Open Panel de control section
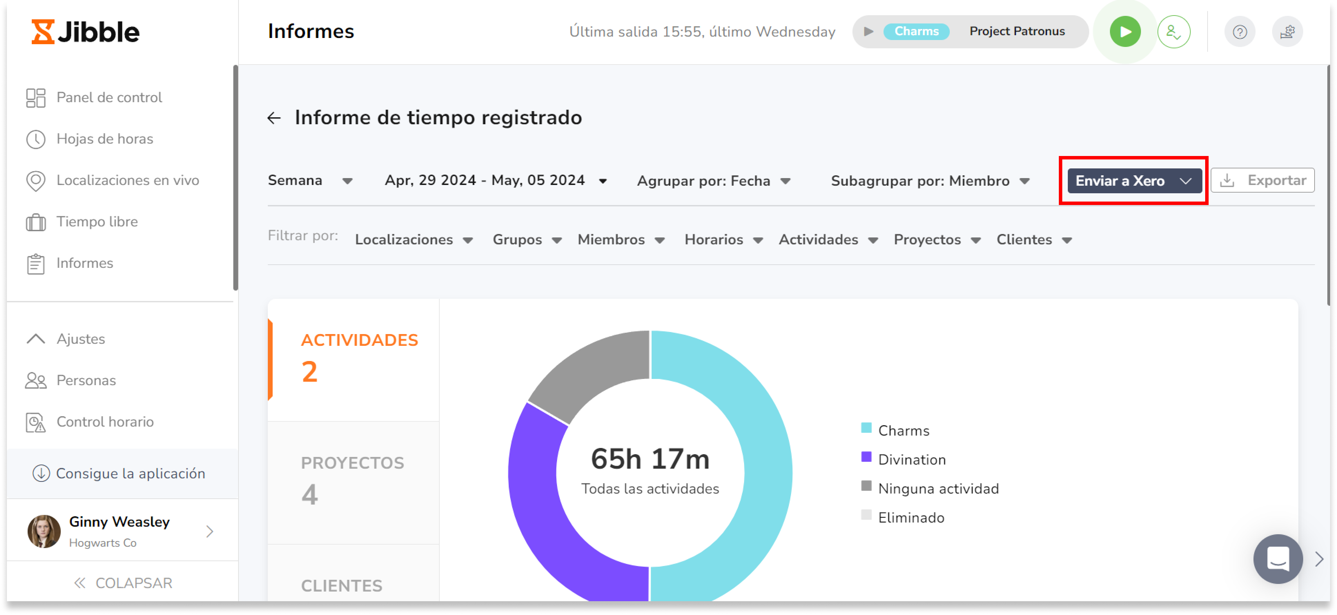The image size is (1337, 615). click(109, 97)
